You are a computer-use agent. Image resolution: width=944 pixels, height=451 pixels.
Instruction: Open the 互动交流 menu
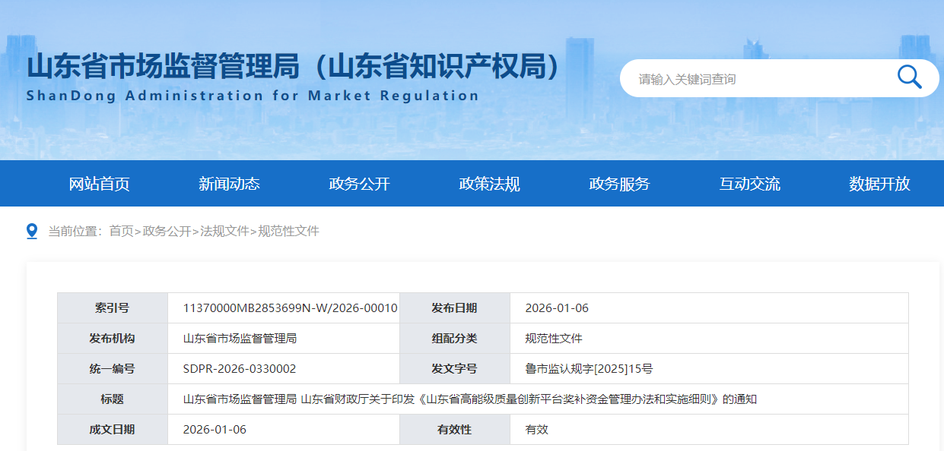(x=750, y=183)
